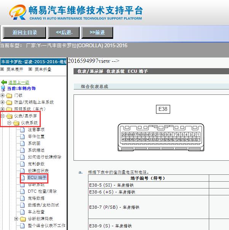The height and width of the screenshot is (230, 229).
Task: Open 诊断故障码表 folder
Action: click(40, 219)
